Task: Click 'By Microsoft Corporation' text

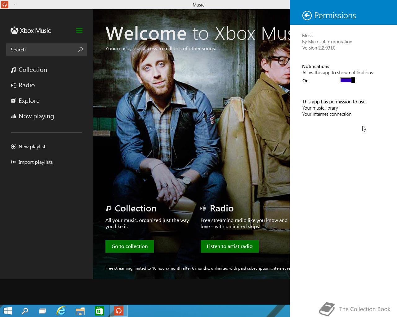Action: coord(327,42)
